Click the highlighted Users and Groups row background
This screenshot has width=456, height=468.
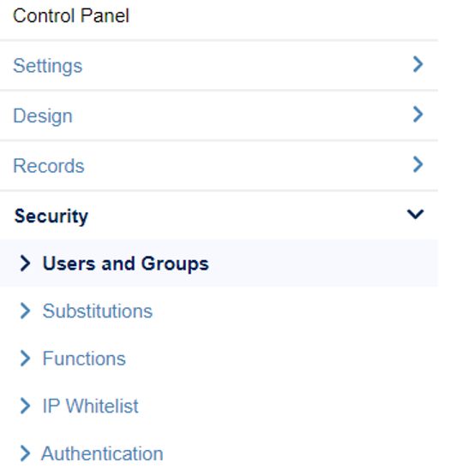tap(219, 263)
